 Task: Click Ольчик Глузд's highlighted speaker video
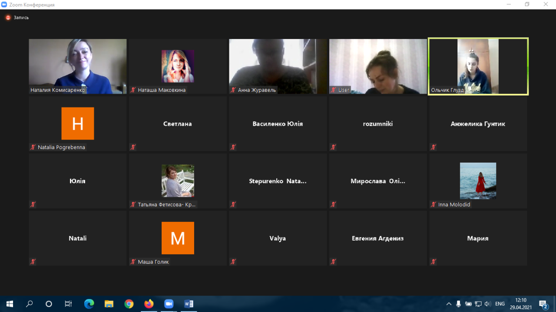(478, 66)
